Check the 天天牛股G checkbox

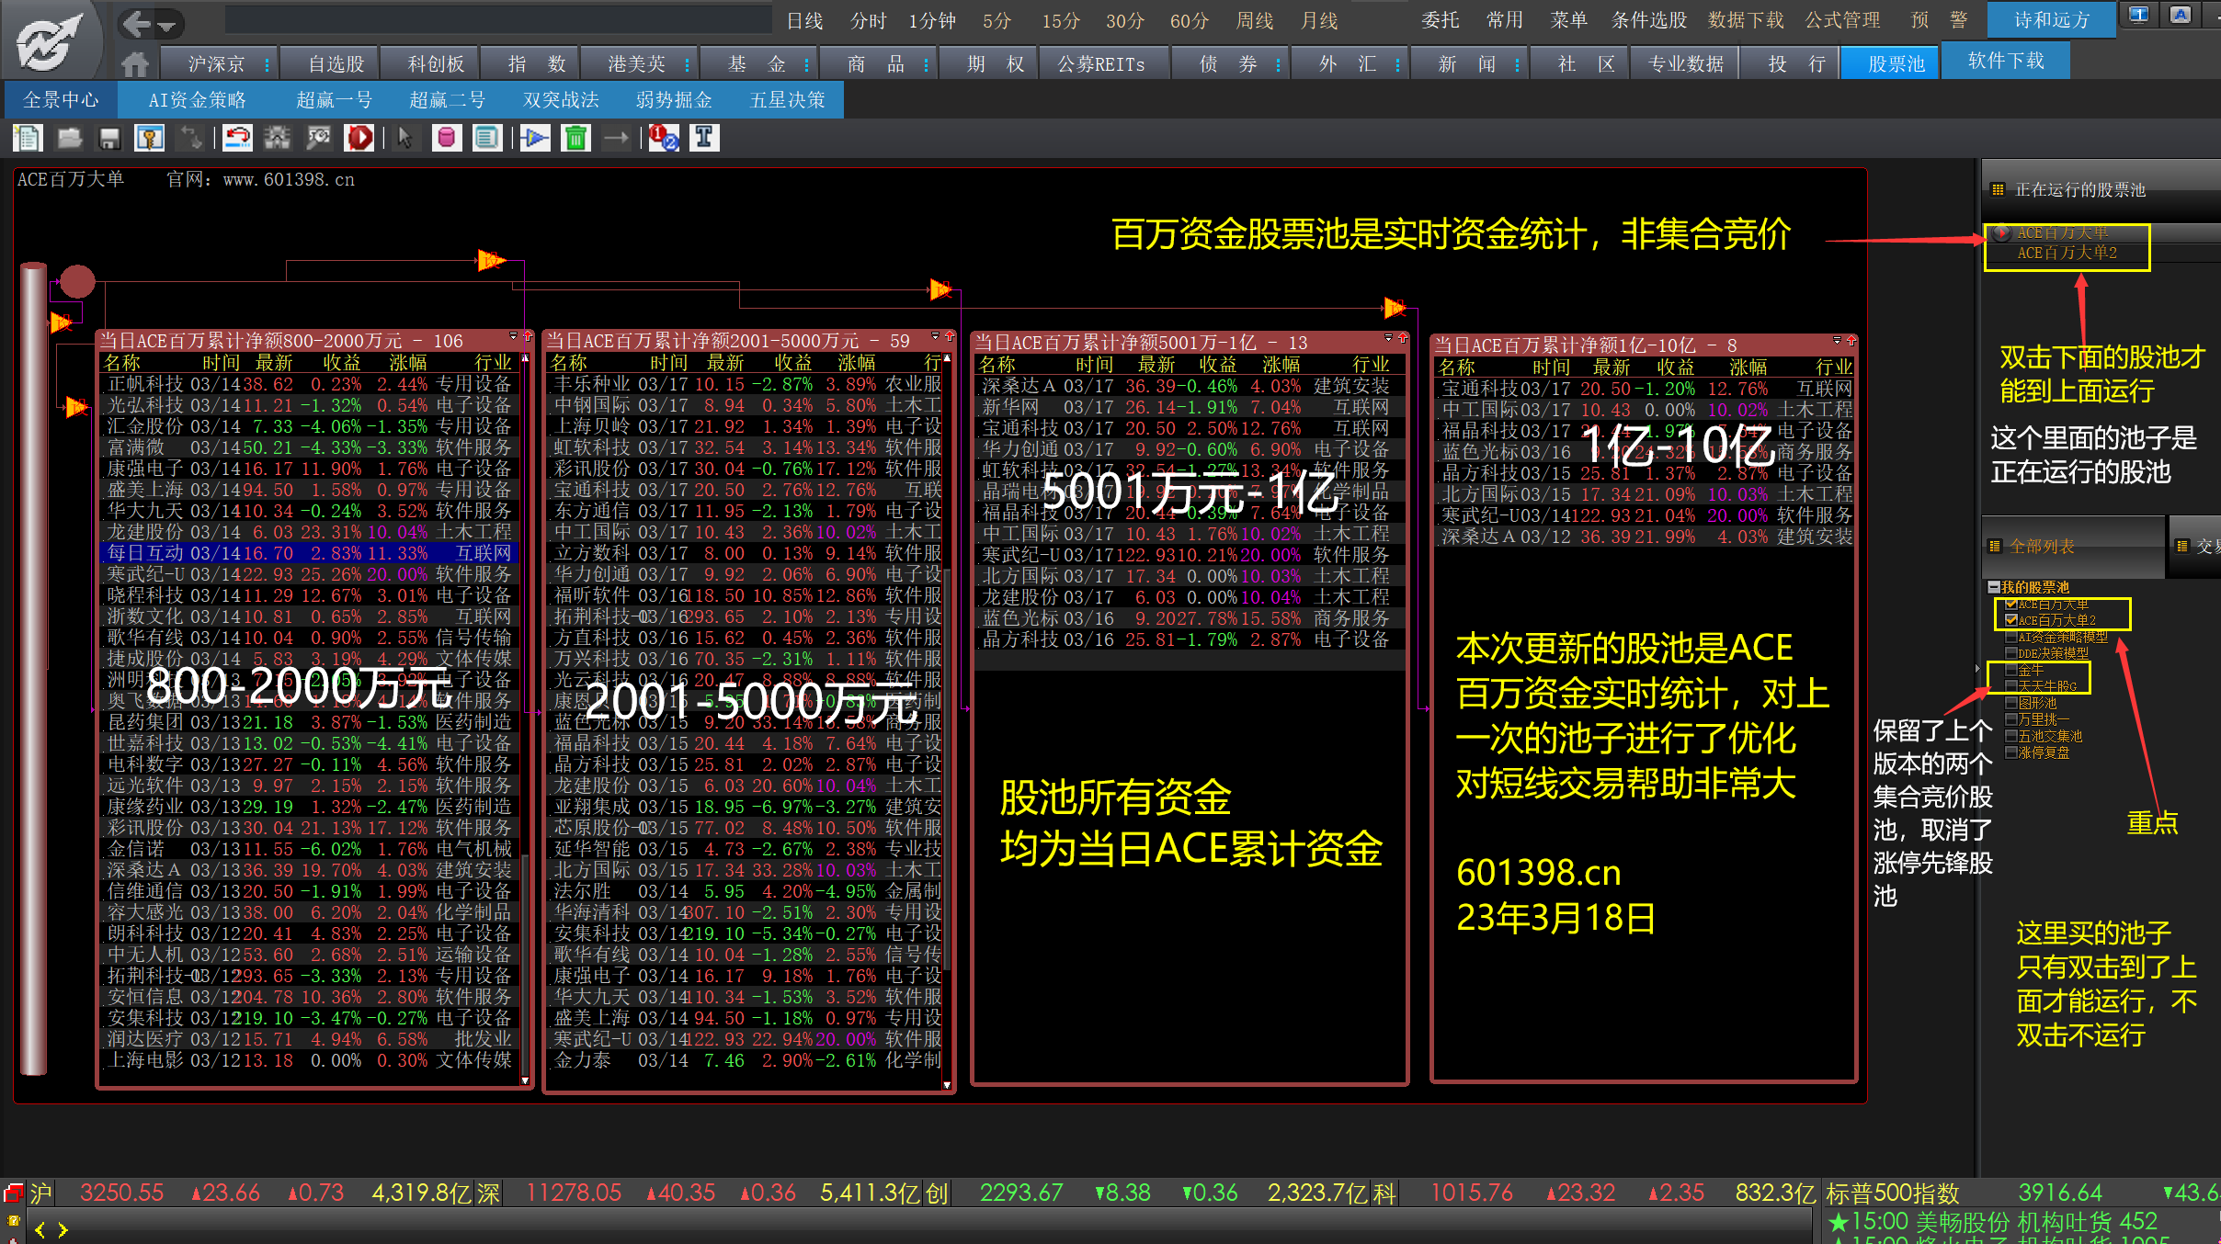(x=2011, y=686)
